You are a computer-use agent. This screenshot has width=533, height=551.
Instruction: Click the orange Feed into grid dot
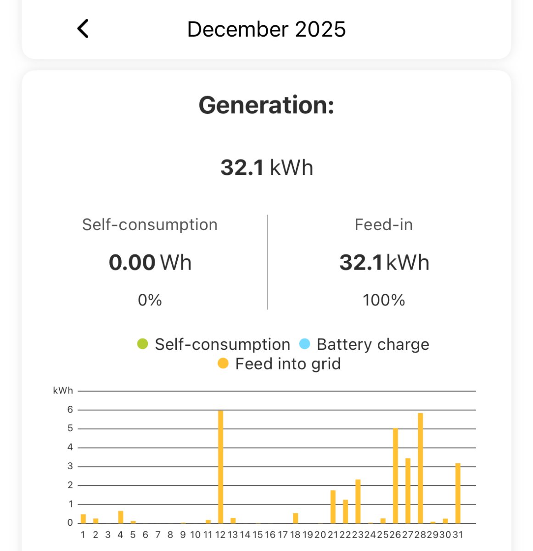223,364
